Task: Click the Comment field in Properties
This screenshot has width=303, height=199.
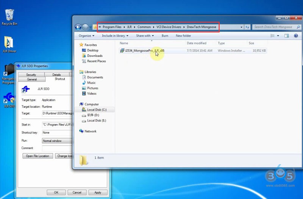Action: click(57, 148)
